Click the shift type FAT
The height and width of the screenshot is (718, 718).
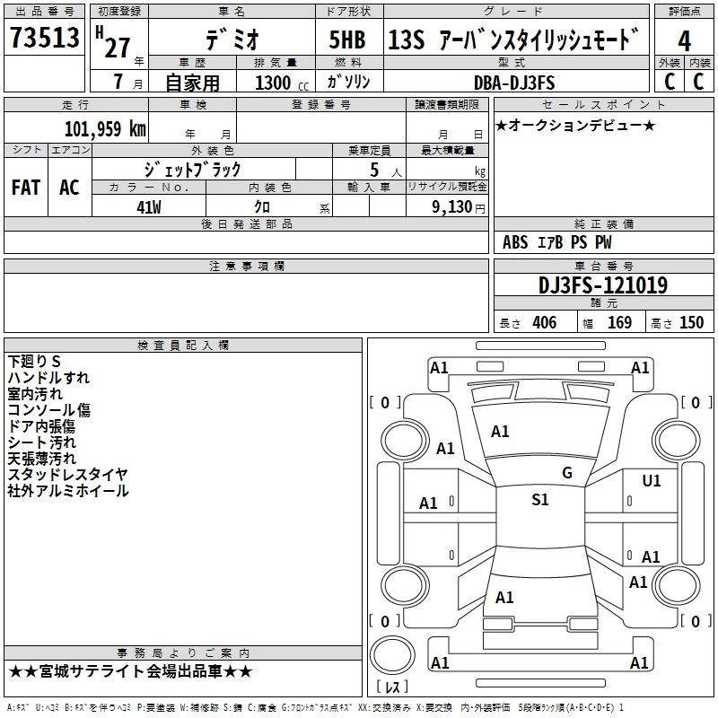(26, 188)
